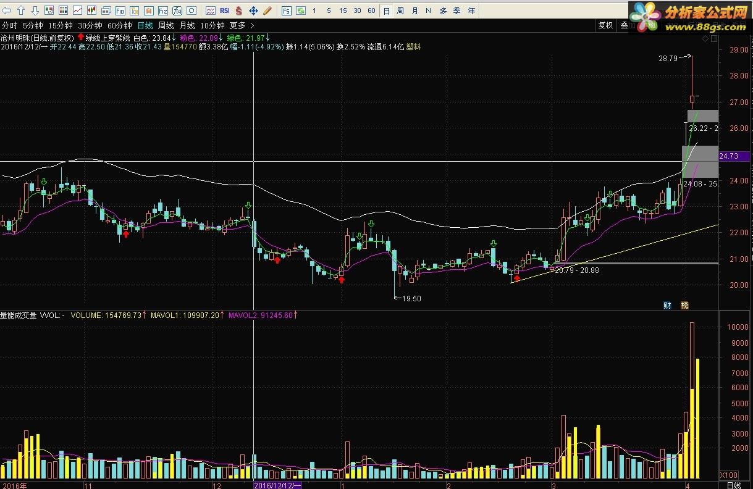Select the RSI indicator icon
Viewport: 753px width, 489px height.
coord(225,10)
